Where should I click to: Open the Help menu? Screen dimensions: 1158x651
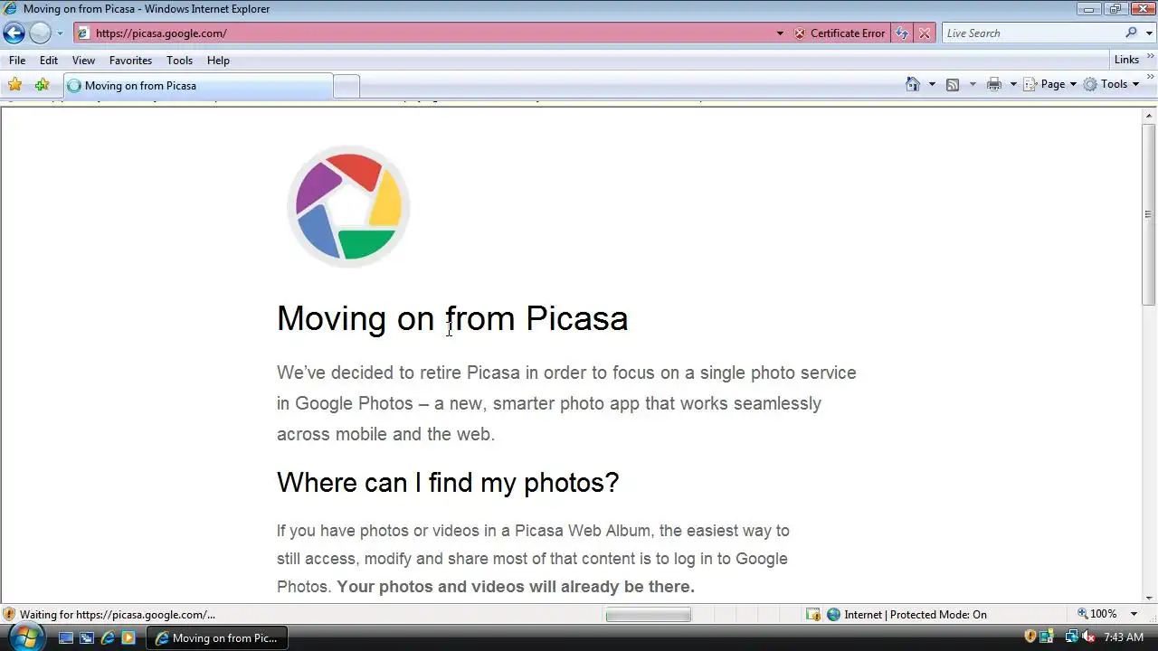click(218, 61)
